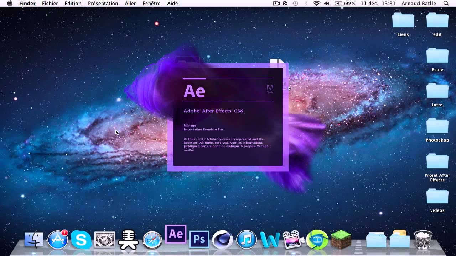Click the blue W Dock icon
456x256 pixels.
pyautogui.click(x=270, y=240)
